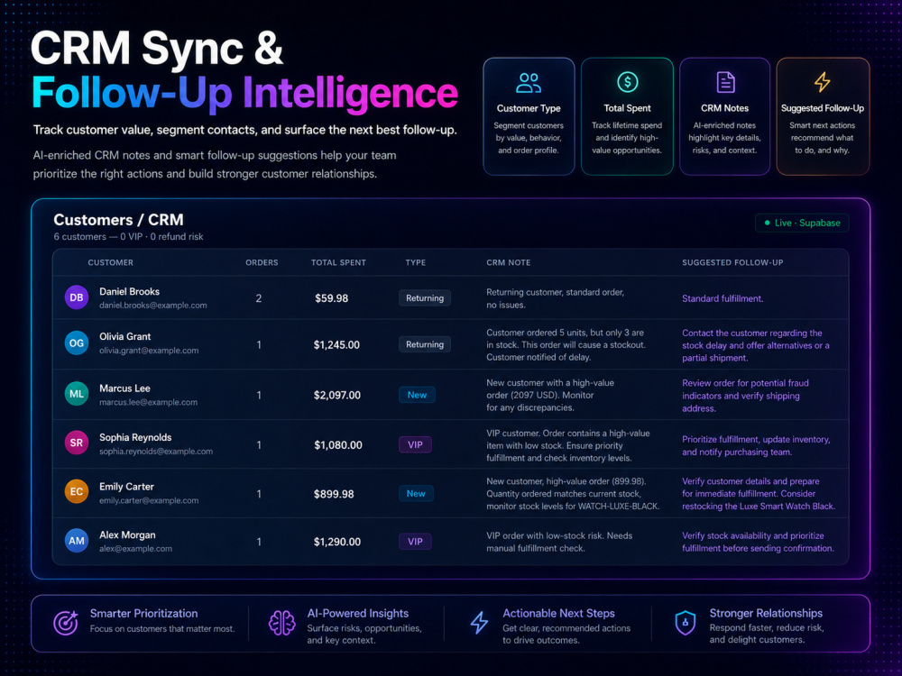Viewport: 902px width, 676px height.
Task: Click sophia.reynolds@example.com email
Action: click(x=156, y=452)
